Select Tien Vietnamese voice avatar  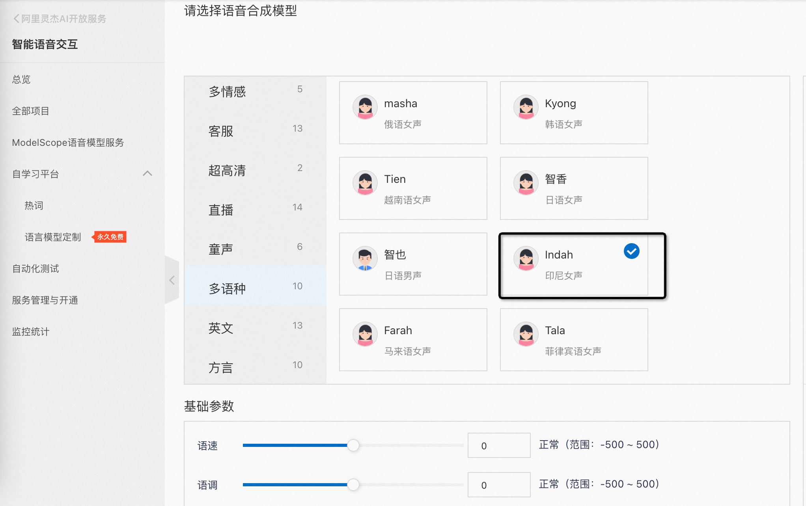365,182
